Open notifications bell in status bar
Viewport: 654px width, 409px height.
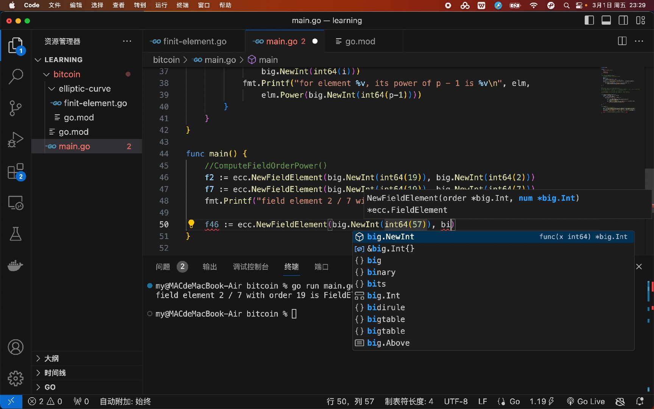[x=640, y=401]
